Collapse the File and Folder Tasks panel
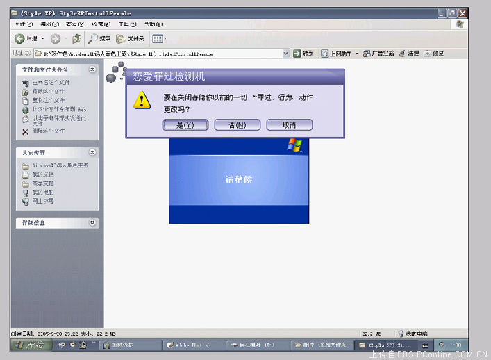The width and height of the screenshot is (491, 360). pos(92,69)
